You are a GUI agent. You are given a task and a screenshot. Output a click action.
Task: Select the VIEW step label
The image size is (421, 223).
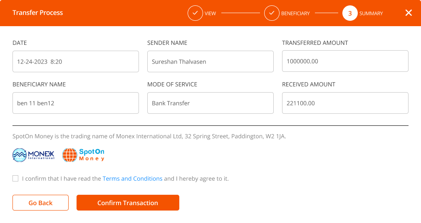coord(210,13)
